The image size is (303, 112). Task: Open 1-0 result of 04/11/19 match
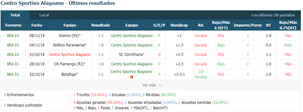pos(101,45)
